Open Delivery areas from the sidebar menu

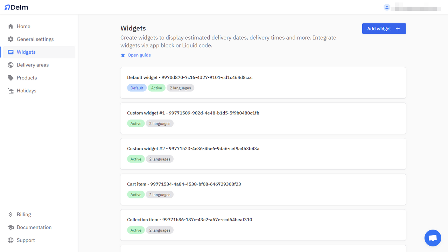pos(33,65)
